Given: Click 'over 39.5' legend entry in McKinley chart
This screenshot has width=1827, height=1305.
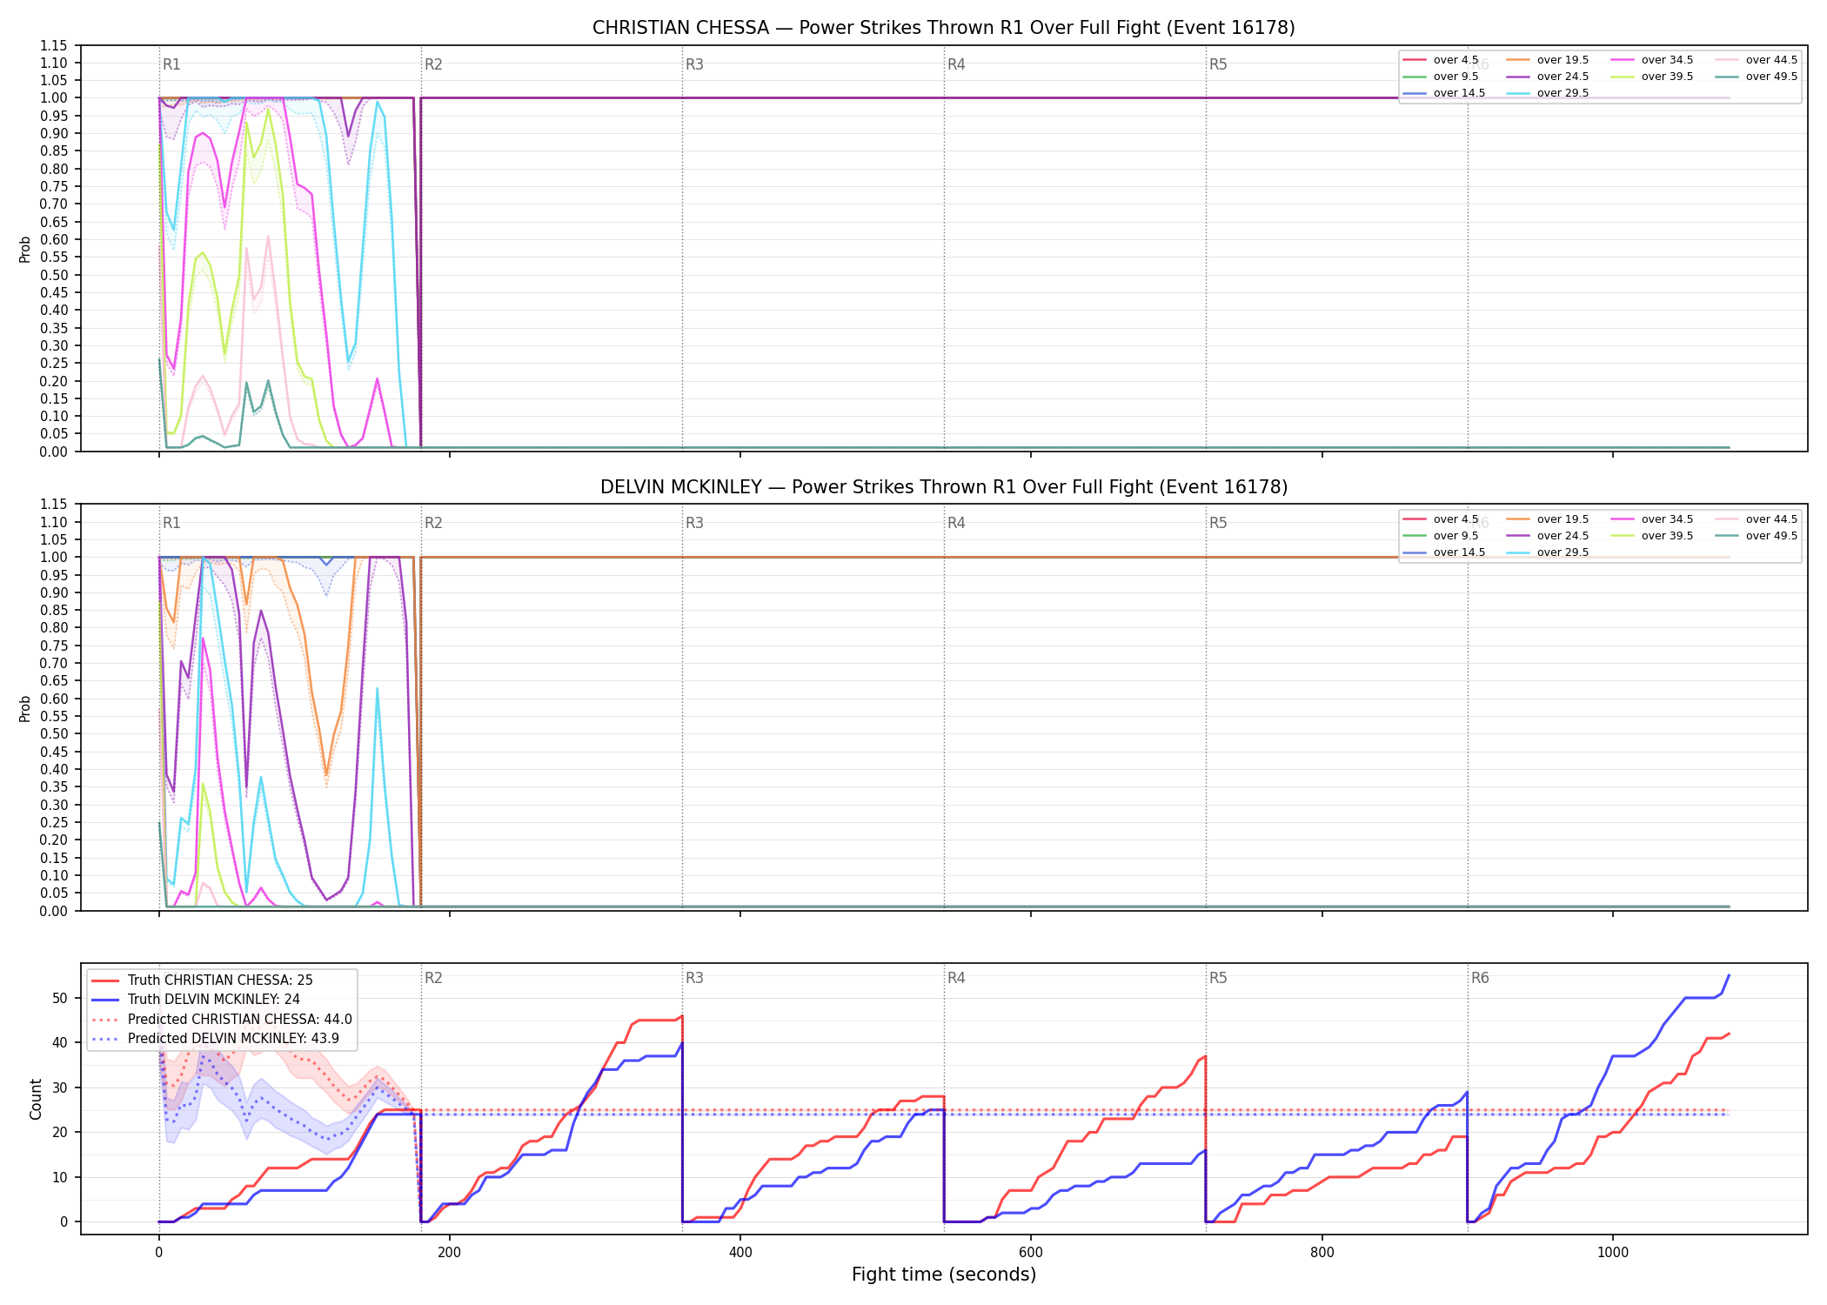Looking at the screenshot, I should 1652,536.
